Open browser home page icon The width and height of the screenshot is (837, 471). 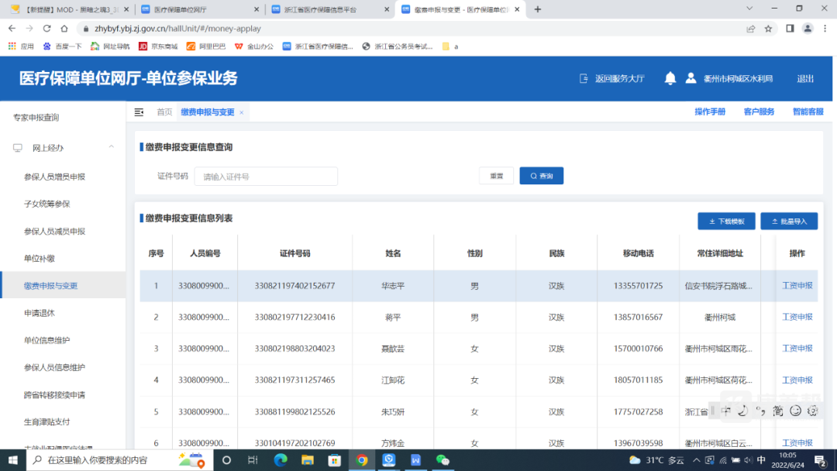pyautogui.click(x=64, y=28)
